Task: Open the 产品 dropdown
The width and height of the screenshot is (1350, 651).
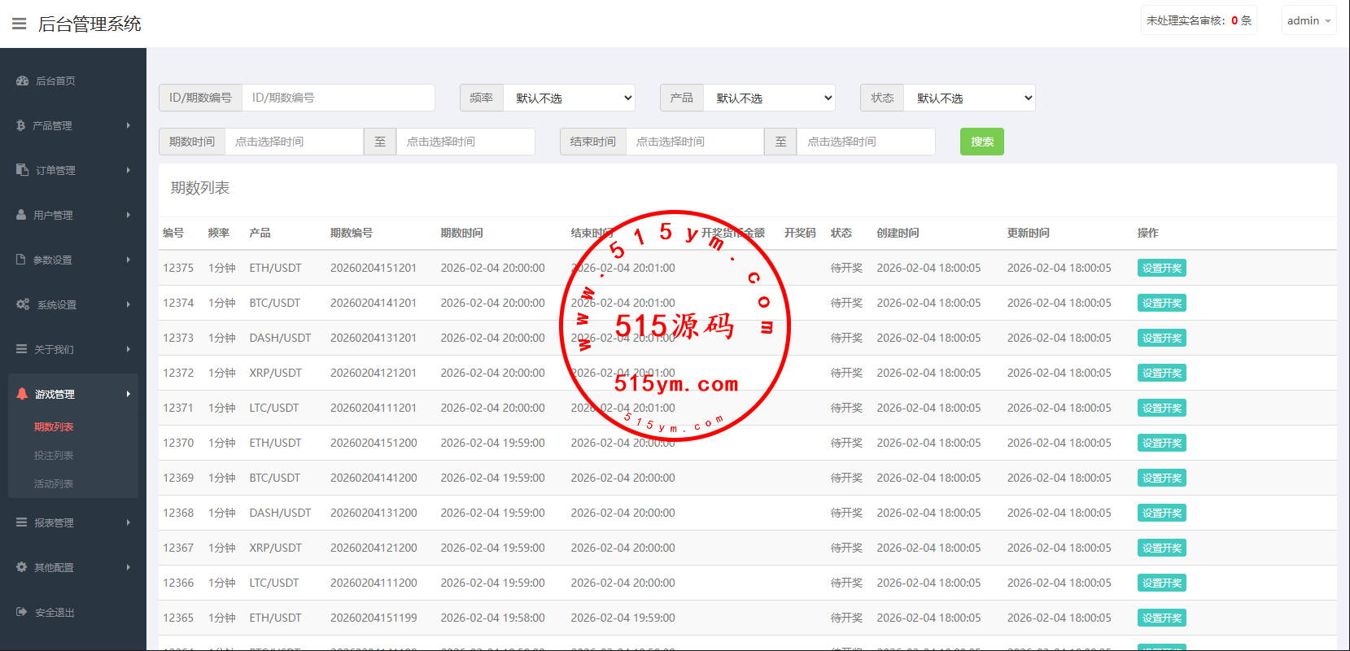Action: (769, 98)
